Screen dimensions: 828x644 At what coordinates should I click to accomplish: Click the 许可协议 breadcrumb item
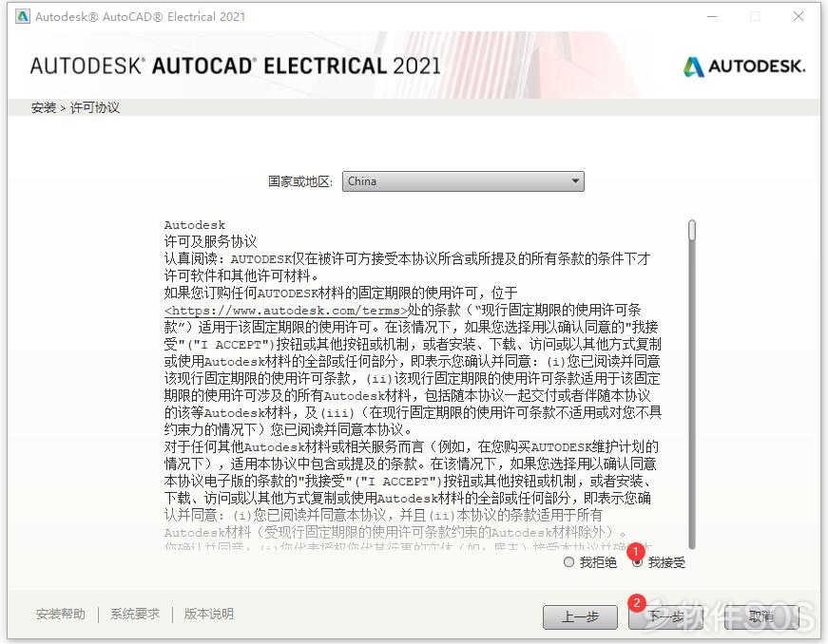click(x=95, y=107)
